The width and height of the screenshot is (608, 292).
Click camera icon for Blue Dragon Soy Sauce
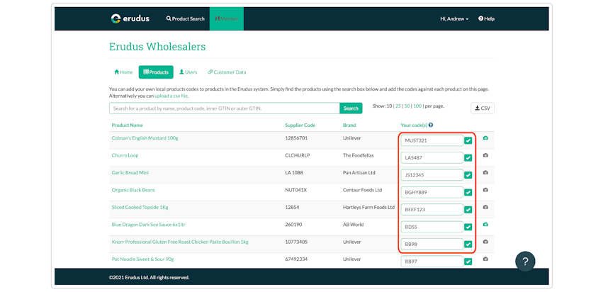tap(485, 225)
